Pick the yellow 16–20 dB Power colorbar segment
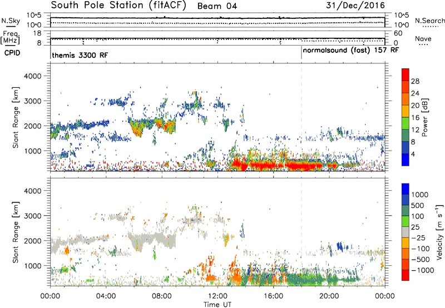Image resolution: width=445 pixels, height=308 pixels. 406,111
